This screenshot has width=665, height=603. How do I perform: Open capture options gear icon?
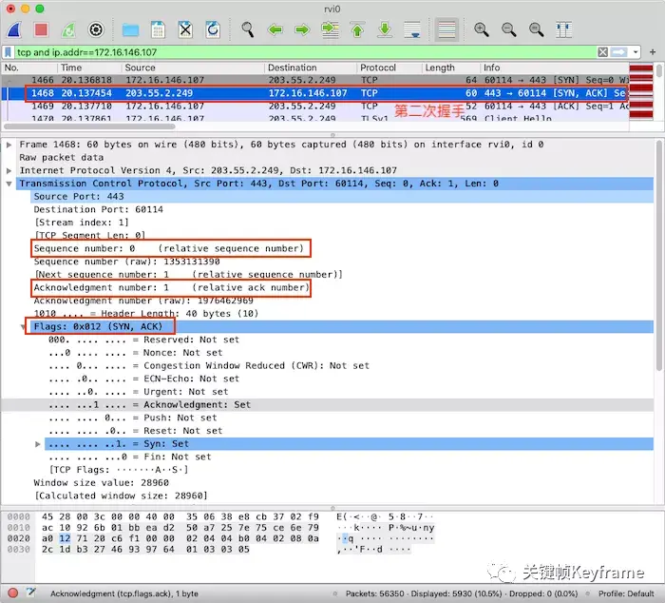[96, 30]
